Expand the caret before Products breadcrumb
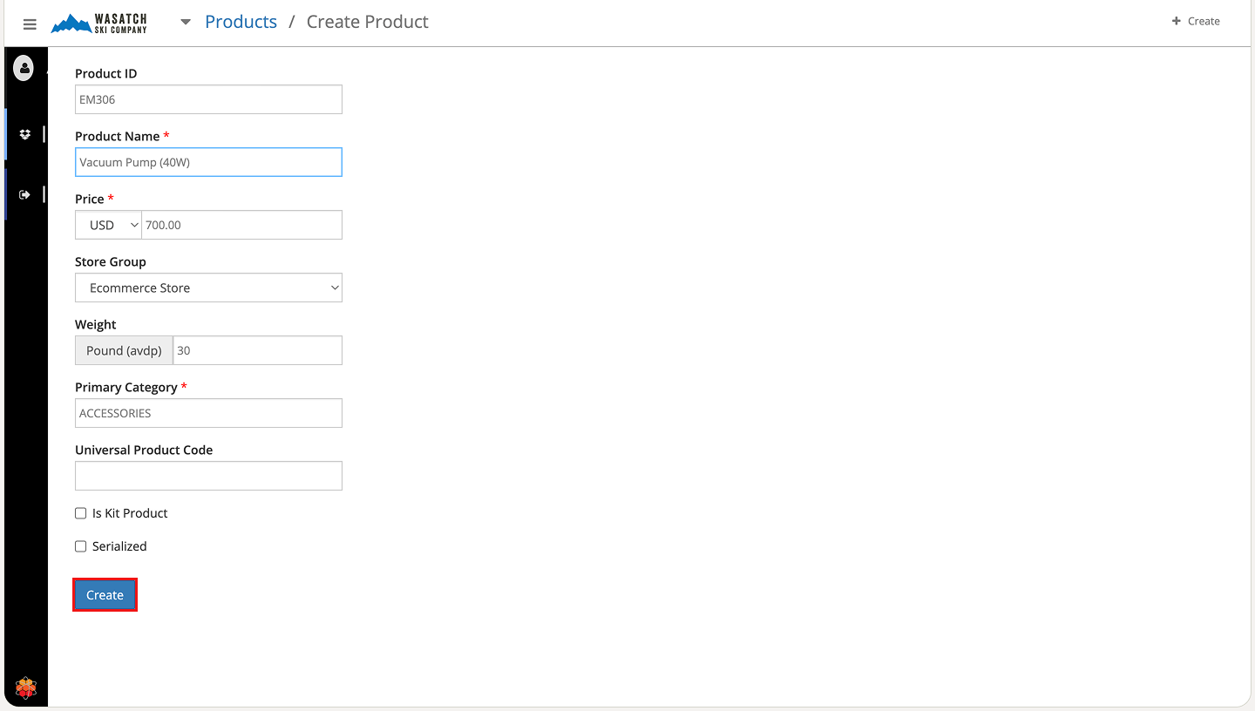Viewport: 1255px width, 711px height. point(186,22)
